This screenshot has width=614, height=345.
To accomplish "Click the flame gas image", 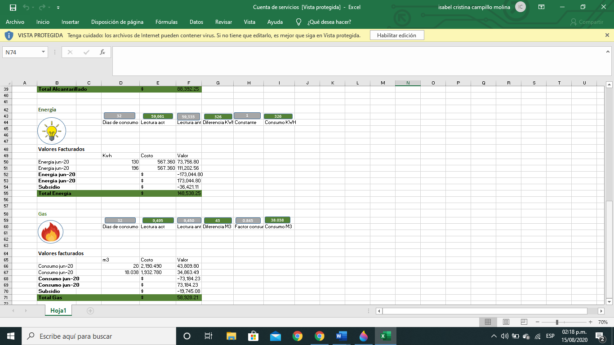I will 51,233.
